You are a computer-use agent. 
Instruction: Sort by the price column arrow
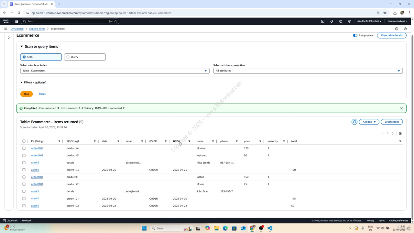click(260, 141)
